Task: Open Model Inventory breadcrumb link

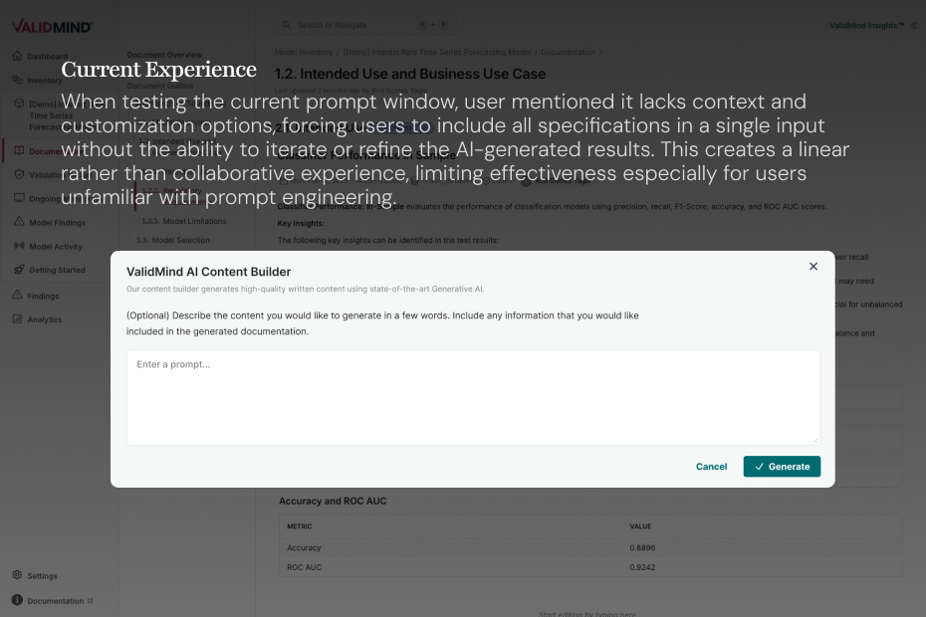Action: pos(304,52)
